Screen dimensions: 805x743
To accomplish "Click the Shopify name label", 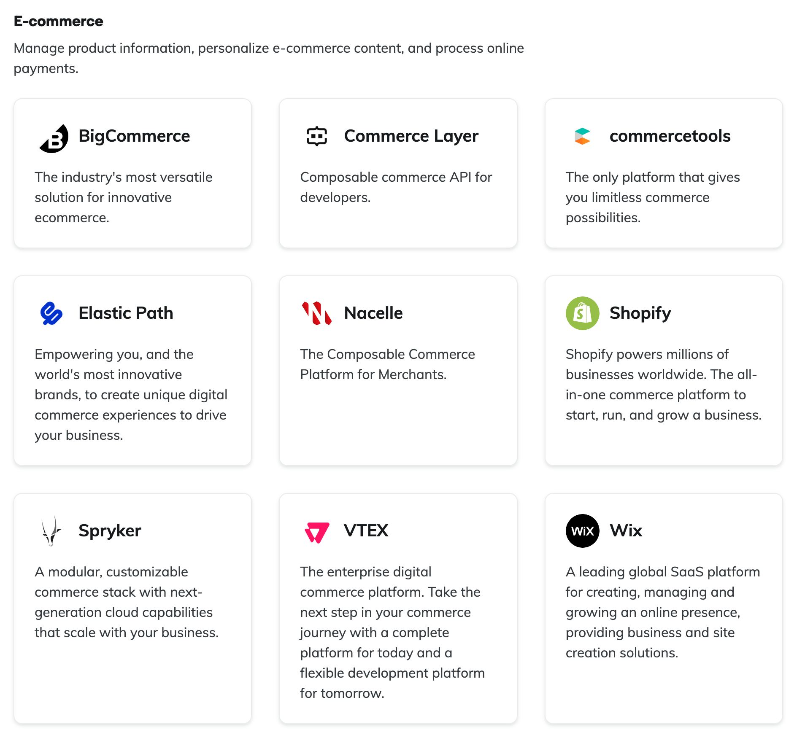I will click(640, 313).
